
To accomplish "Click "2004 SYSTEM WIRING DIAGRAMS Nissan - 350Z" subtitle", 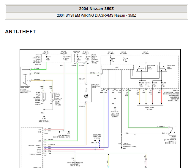I will 96,15.
